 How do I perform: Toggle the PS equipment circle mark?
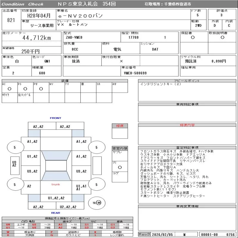[25, 89]
